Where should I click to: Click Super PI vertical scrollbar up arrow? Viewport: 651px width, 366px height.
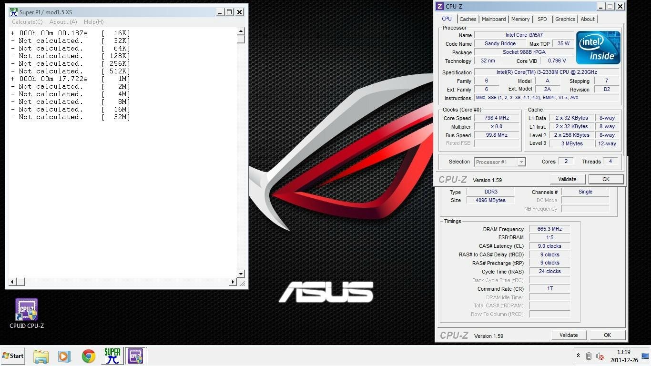(x=241, y=31)
